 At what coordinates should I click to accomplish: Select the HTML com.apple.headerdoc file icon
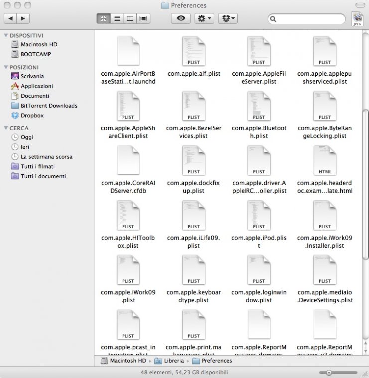[x=325, y=160]
